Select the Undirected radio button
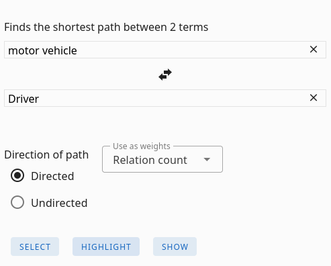Image resolution: width=331 pixels, height=266 pixels. coord(17,202)
